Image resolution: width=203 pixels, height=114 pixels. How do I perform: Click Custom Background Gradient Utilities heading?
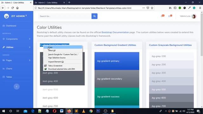(115, 45)
